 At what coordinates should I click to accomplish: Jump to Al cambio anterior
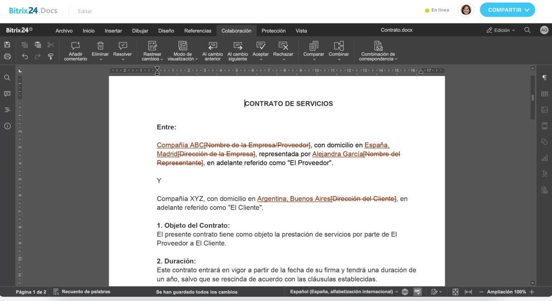[213, 46]
